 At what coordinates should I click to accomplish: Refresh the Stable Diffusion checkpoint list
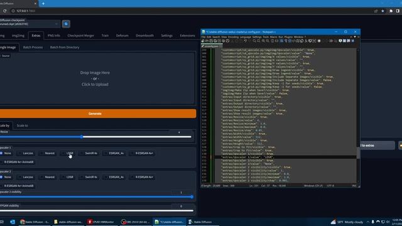66,24
